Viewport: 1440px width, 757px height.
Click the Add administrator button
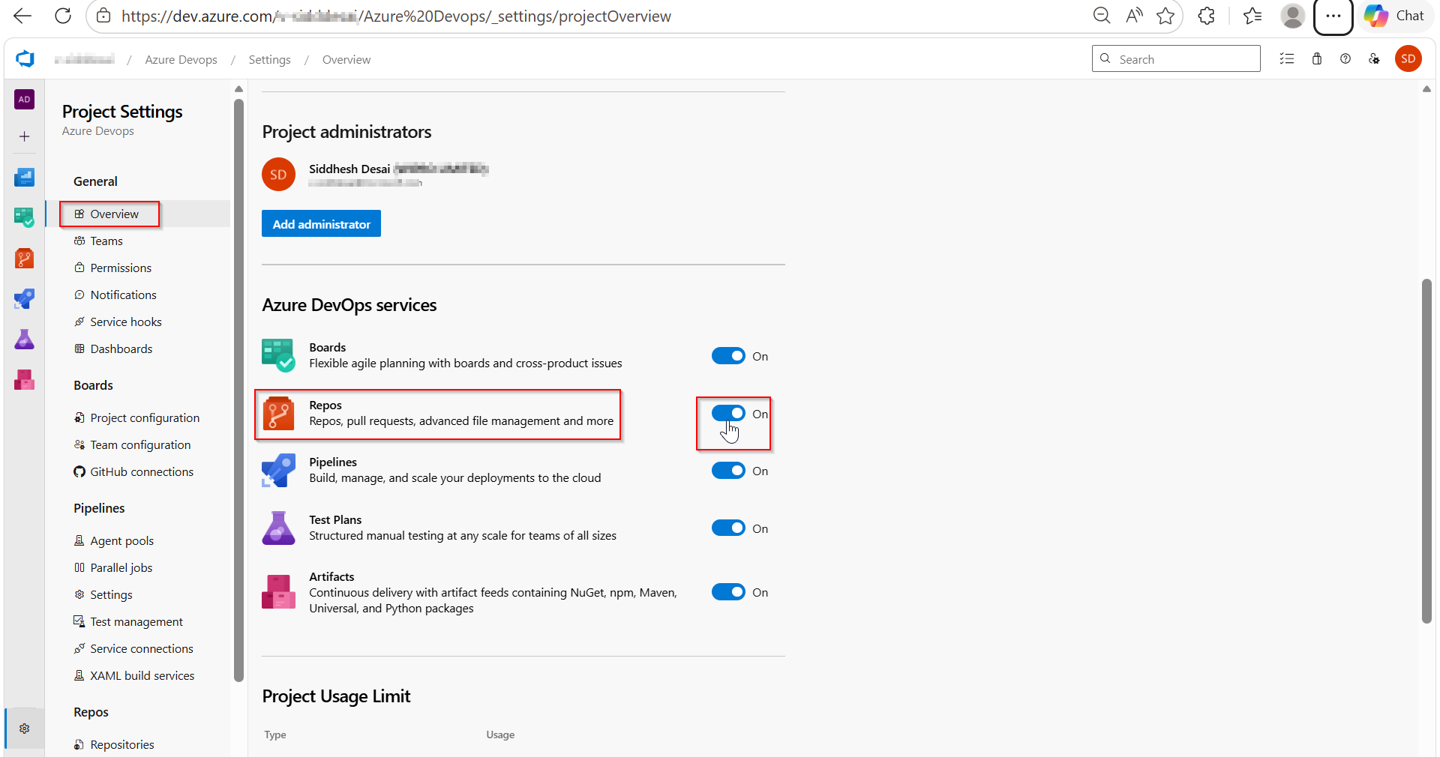click(321, 223)
